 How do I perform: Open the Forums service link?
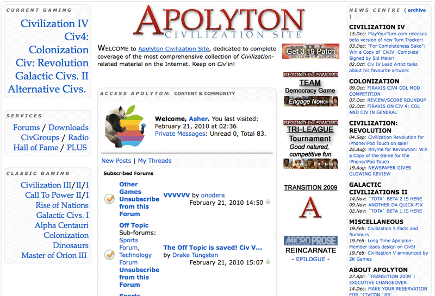[27, 128]
